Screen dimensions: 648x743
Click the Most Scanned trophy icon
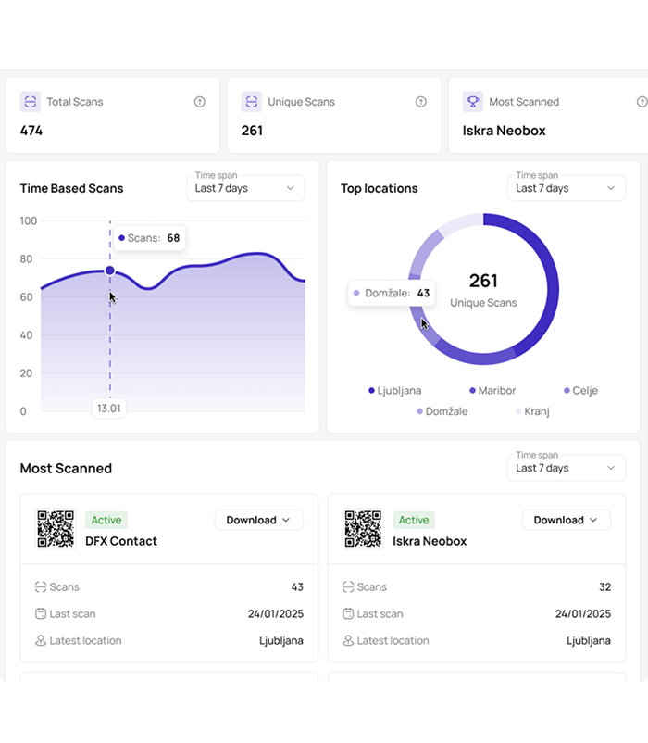(472, 102)
